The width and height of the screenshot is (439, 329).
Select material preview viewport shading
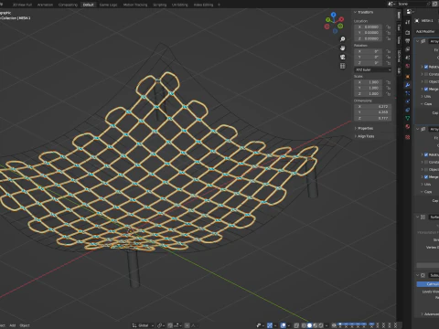point(315,325)
